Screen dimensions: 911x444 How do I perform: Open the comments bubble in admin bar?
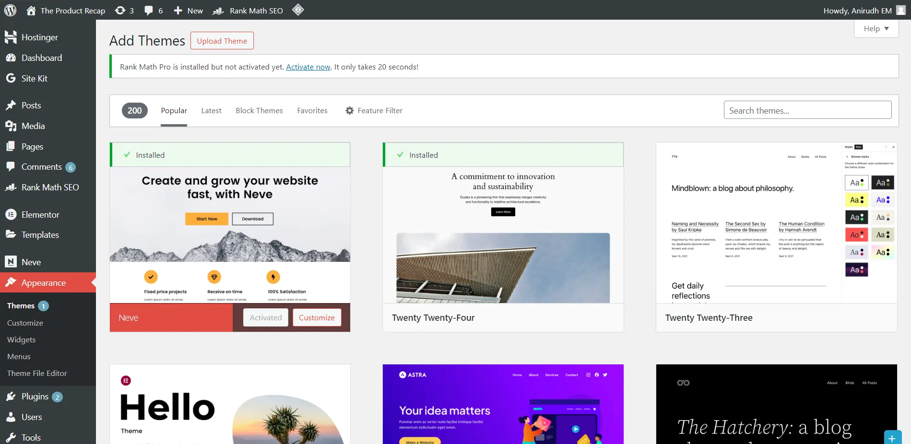coord(154,11)
